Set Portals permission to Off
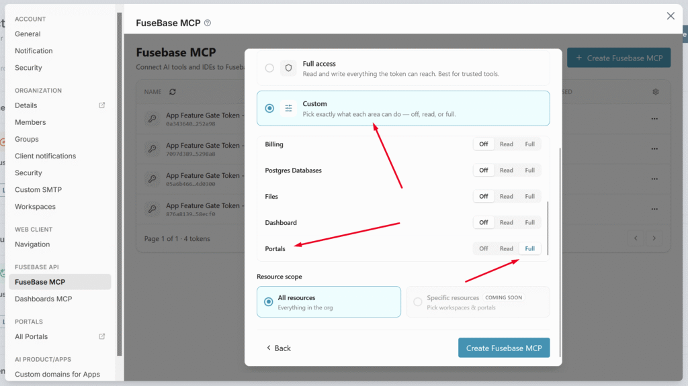The width and height of the screenshot is (688, 386). [x=484, y=248]
